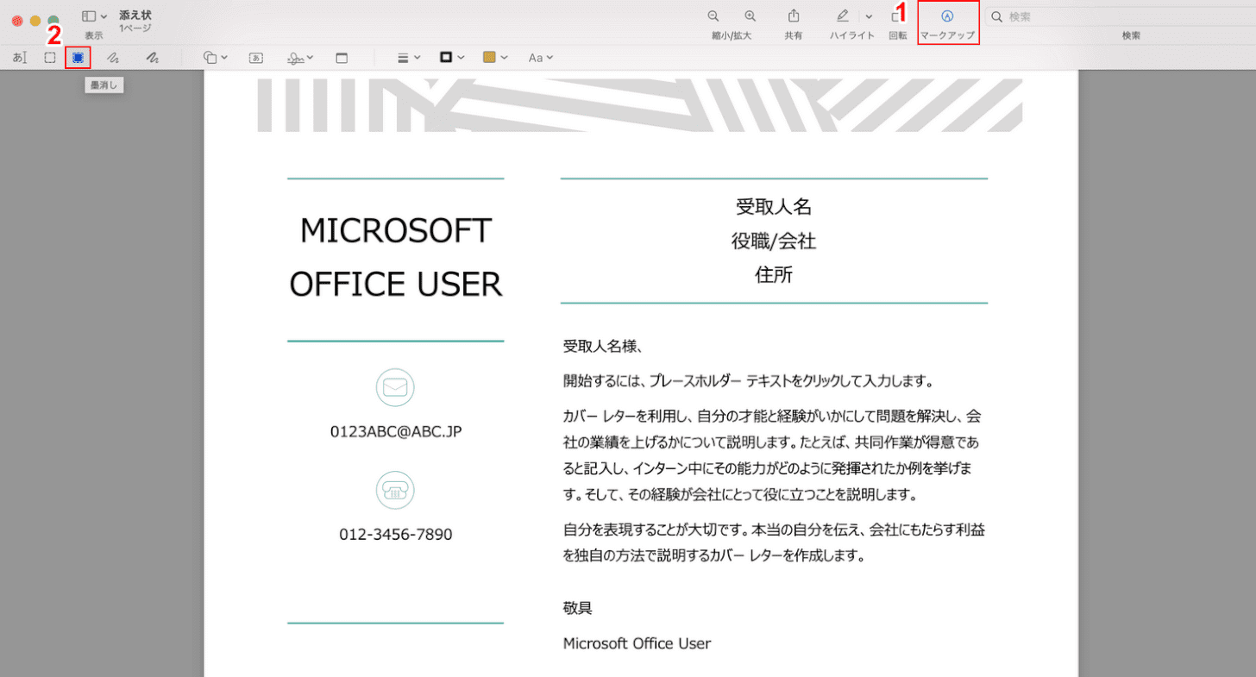This screenshot has width=1256, height=677.
Task: Open the text style Aa dropdown
Action: coord(540,58)
